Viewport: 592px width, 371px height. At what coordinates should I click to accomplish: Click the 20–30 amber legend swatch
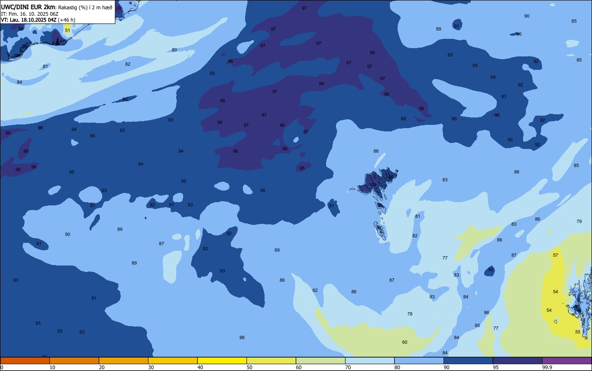pos(123,360)
